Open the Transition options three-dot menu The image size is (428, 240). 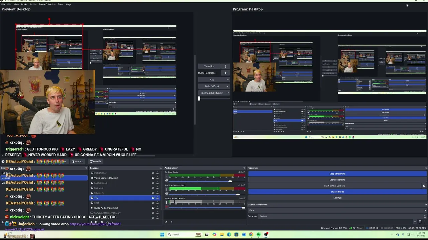pos(225,66)
